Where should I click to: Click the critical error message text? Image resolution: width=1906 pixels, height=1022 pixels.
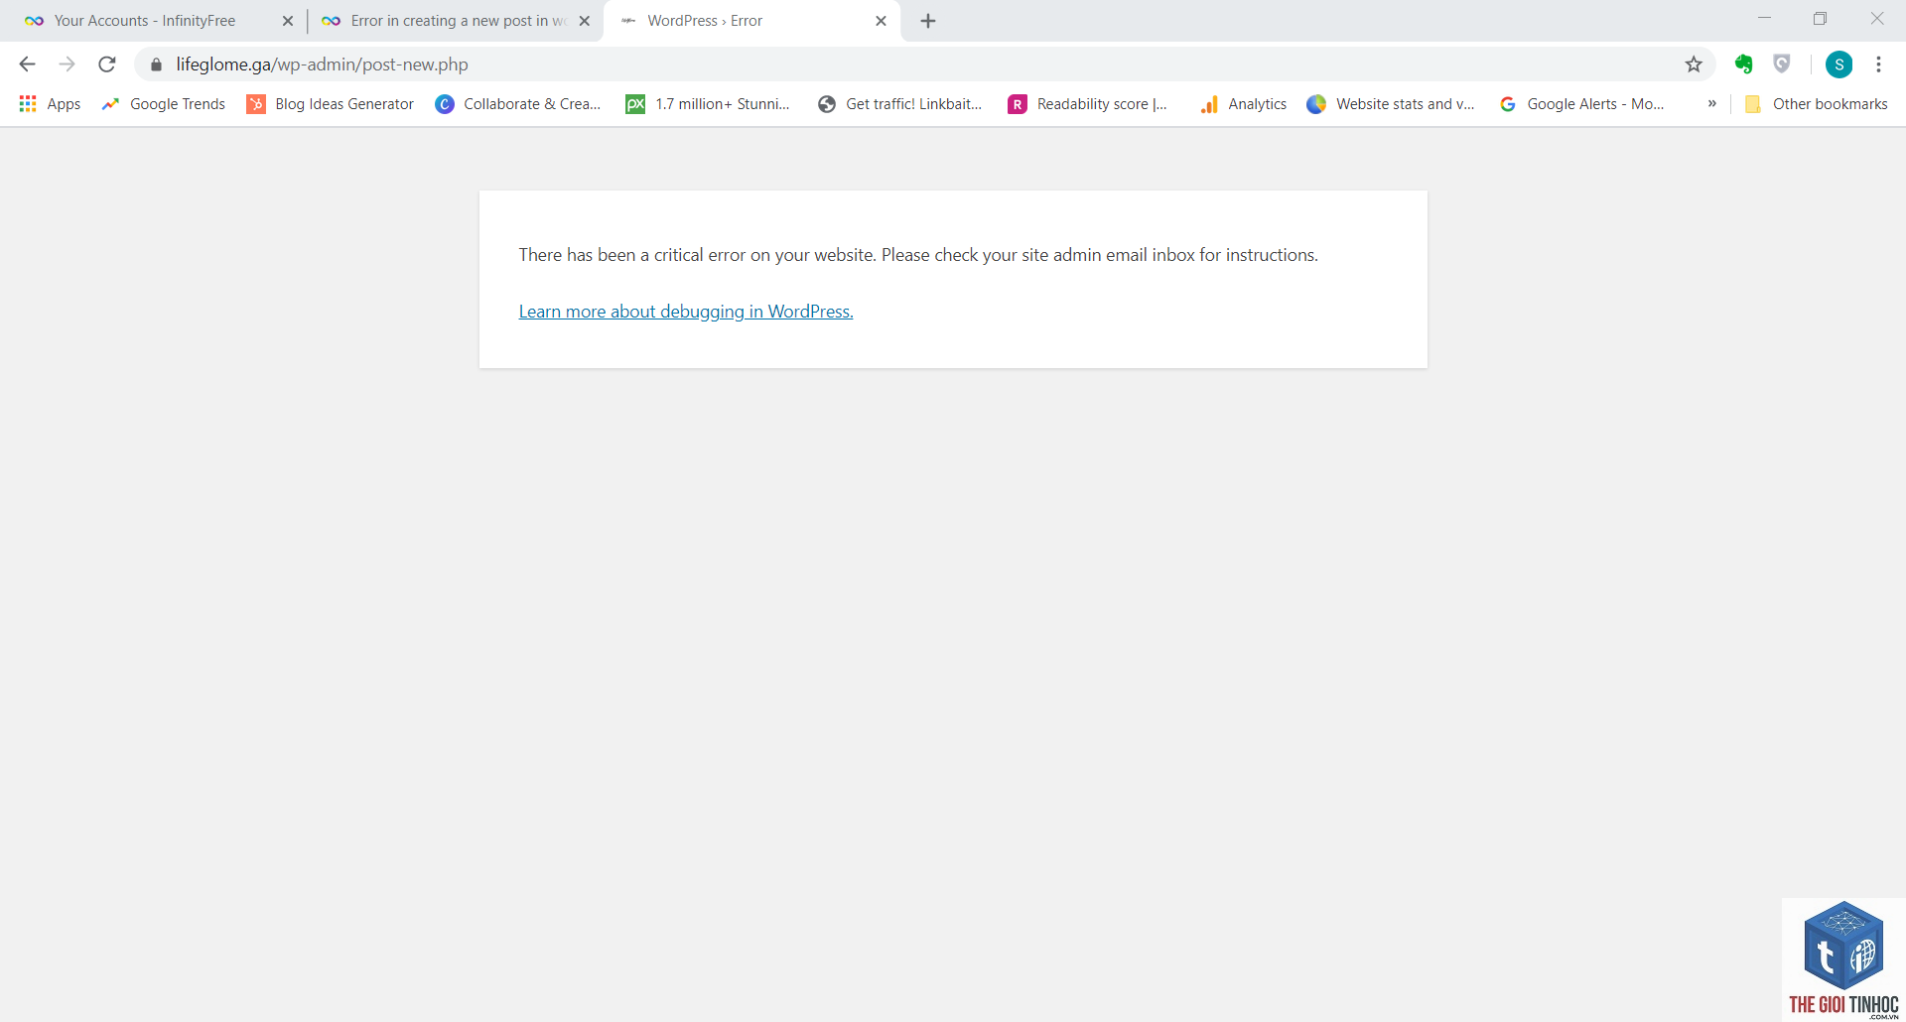tap(918, 255)
